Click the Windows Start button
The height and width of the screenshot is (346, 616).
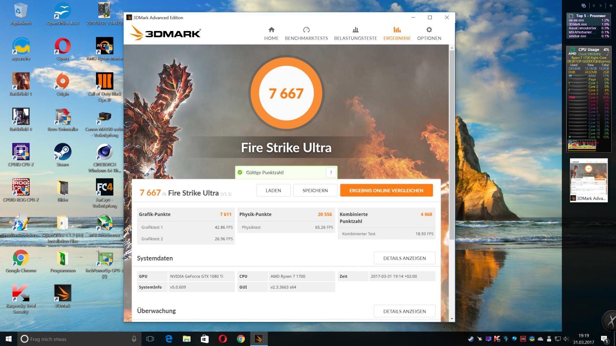(9, 339)
